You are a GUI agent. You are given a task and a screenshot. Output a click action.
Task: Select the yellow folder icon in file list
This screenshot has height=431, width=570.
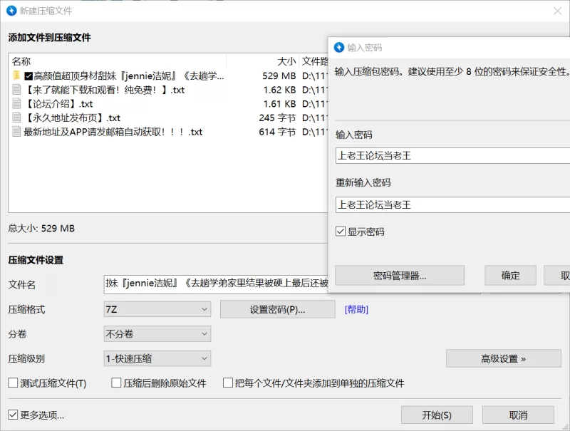coord(16,76)
